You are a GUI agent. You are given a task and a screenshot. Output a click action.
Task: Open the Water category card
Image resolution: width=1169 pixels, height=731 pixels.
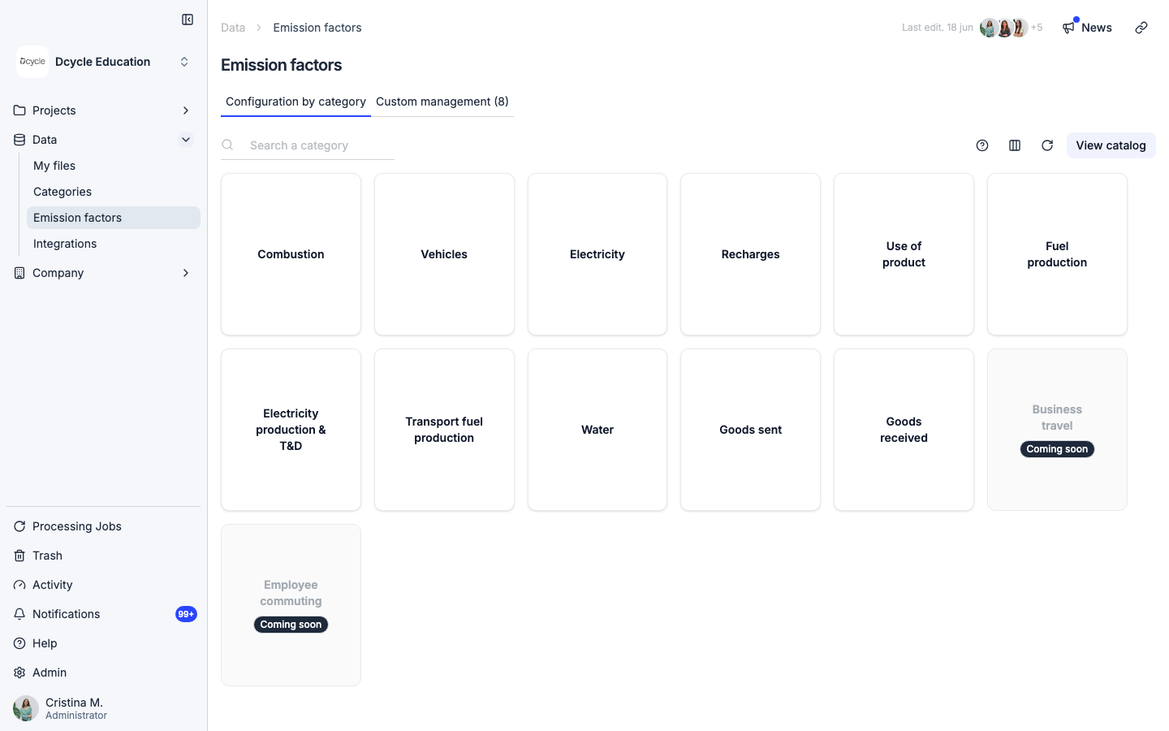pyautogui.click(x=597, y=430)
